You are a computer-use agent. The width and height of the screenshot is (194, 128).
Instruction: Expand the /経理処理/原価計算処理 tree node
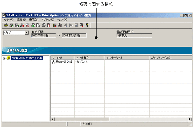(x=4, y=58)
